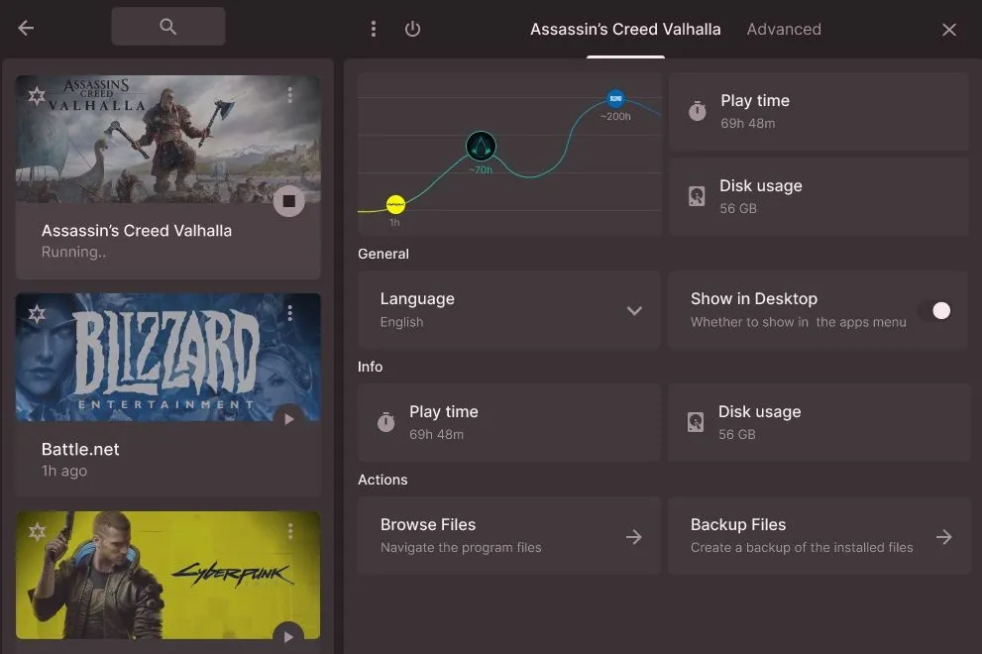Open Assassin's Creed Valhalla card options menu

point(290,95)
